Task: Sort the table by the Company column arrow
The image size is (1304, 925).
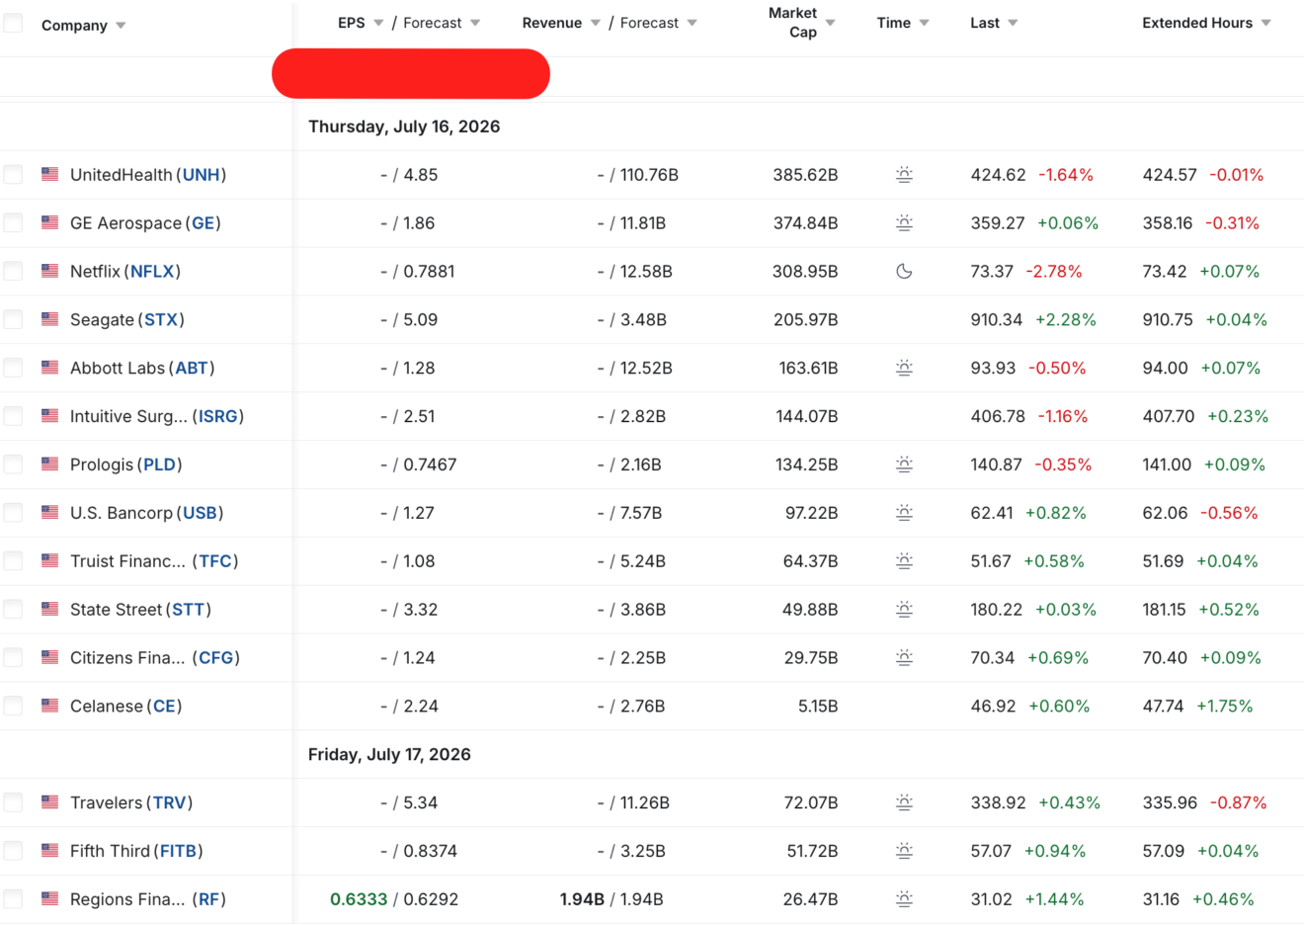Action: click(x=121, y=26)
